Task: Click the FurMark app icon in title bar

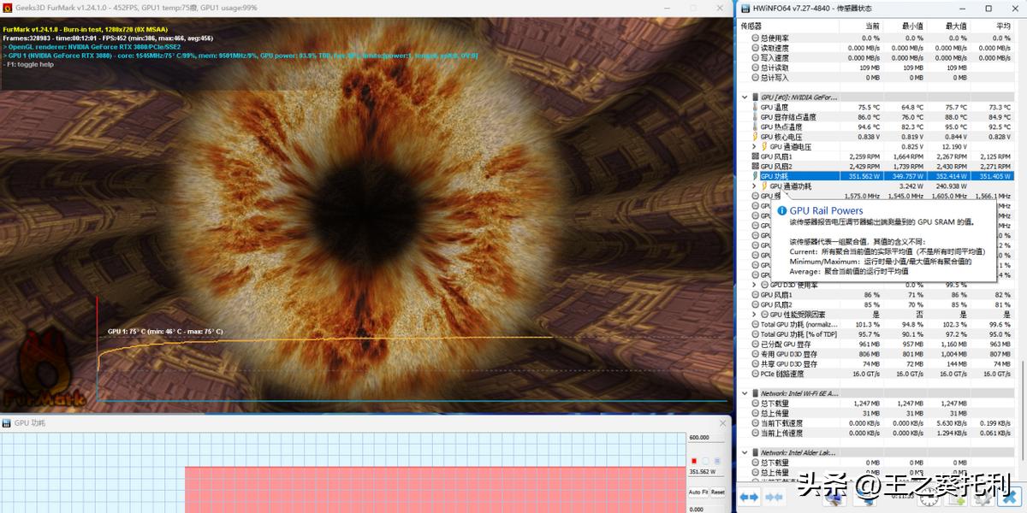Action: (8, 8)
